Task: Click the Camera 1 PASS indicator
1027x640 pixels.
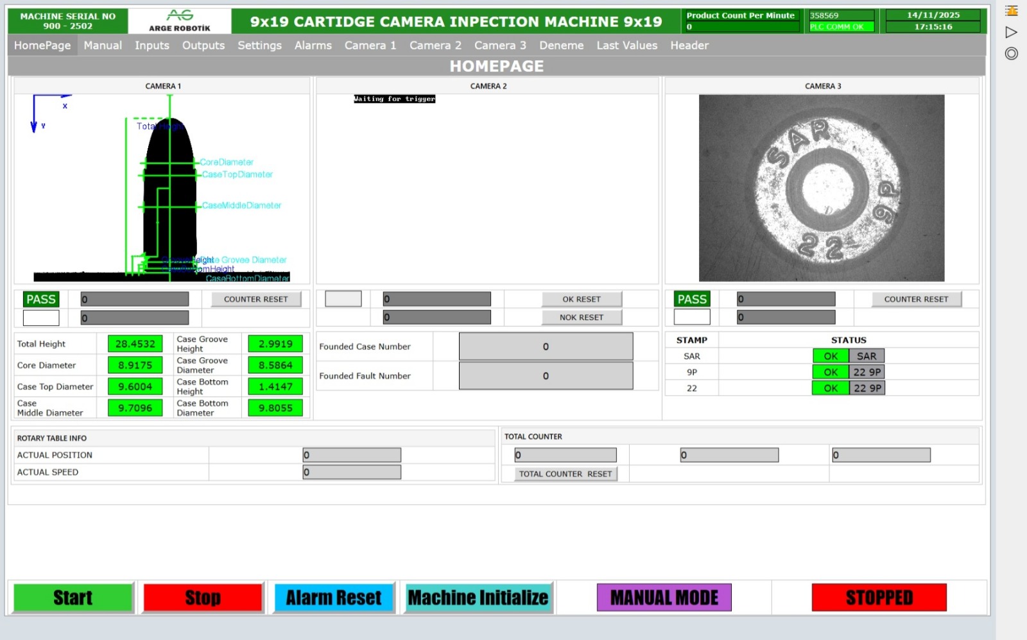Action: pos(41,299)
